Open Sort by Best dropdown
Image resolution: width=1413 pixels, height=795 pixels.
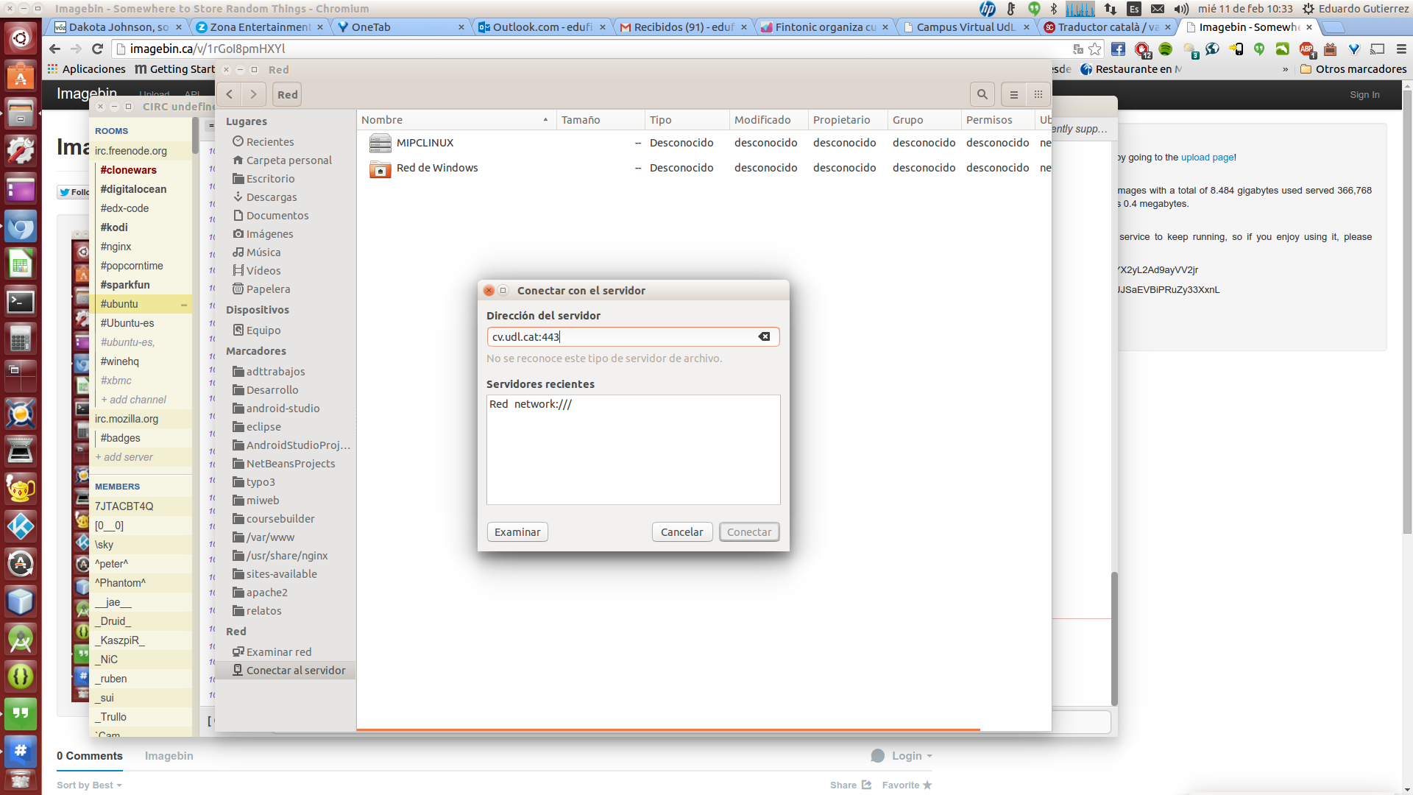tap(89, 785)
